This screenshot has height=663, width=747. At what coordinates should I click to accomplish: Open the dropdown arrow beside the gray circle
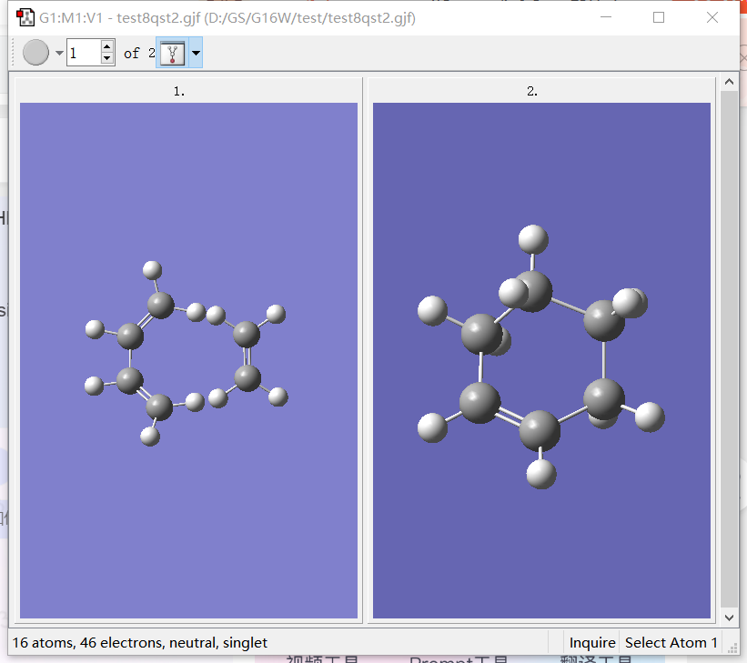59,54
